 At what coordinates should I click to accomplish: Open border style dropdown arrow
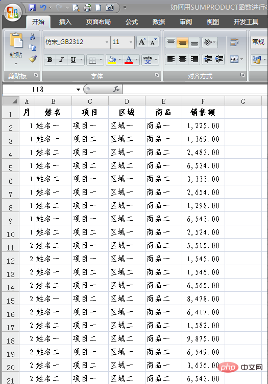click(x=101, y=60)
